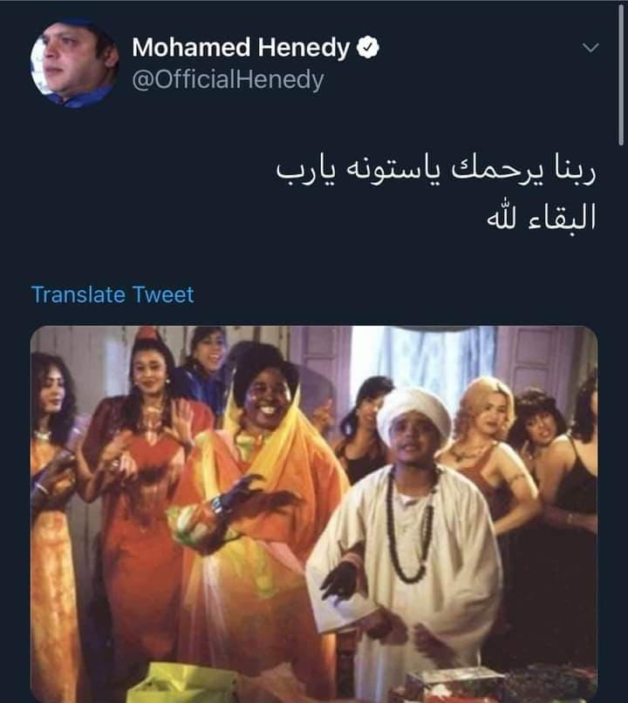Select the first line of Arabic tweet text
The image size is (628, 703).
pos(435,172)
